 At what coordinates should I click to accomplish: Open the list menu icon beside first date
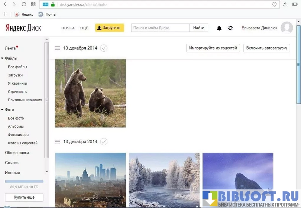57,48
